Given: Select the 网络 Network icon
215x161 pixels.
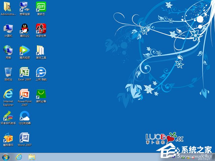Looking at the screenshot, I should point(8,50).
